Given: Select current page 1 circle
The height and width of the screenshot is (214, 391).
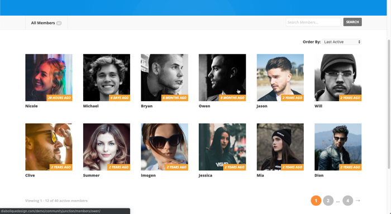Looking at the screenshot, I should pos(316,201).
